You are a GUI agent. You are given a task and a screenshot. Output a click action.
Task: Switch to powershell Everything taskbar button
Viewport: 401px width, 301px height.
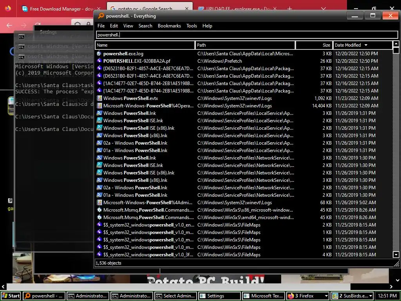[x=44, y=296]
